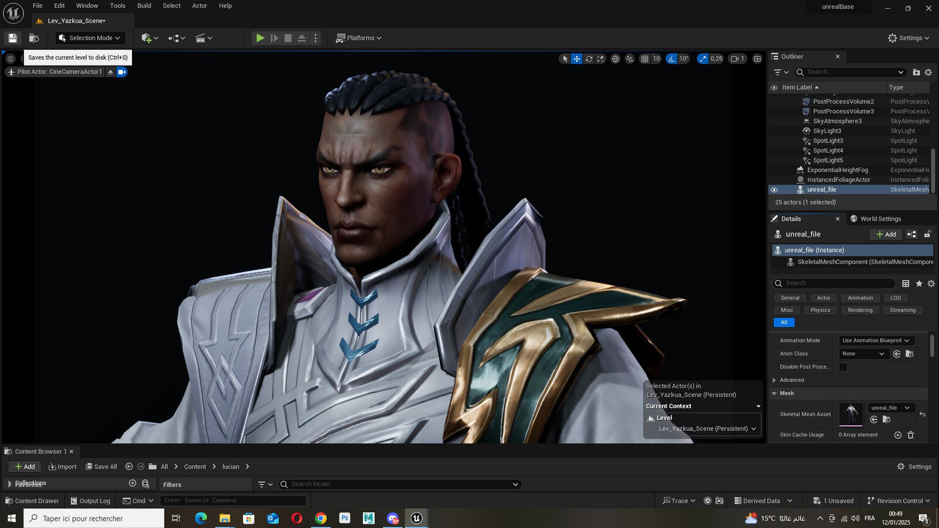The image size is (939, 528).
Task: Toggle grid snapping in viewport
Action: pyautogui.click(x=644, y=59)
